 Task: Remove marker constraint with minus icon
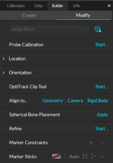click(102, 143)
